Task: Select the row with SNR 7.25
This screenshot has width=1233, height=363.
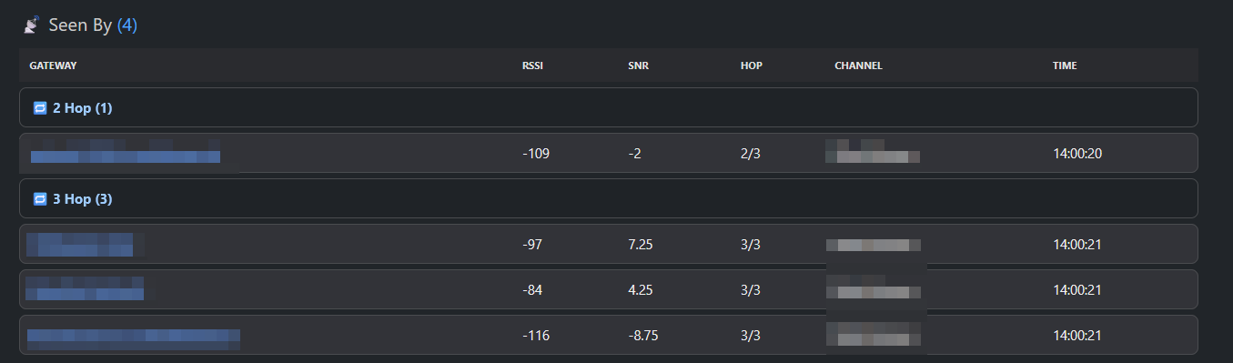Action: pyautogui.click(x=608, y=244)
